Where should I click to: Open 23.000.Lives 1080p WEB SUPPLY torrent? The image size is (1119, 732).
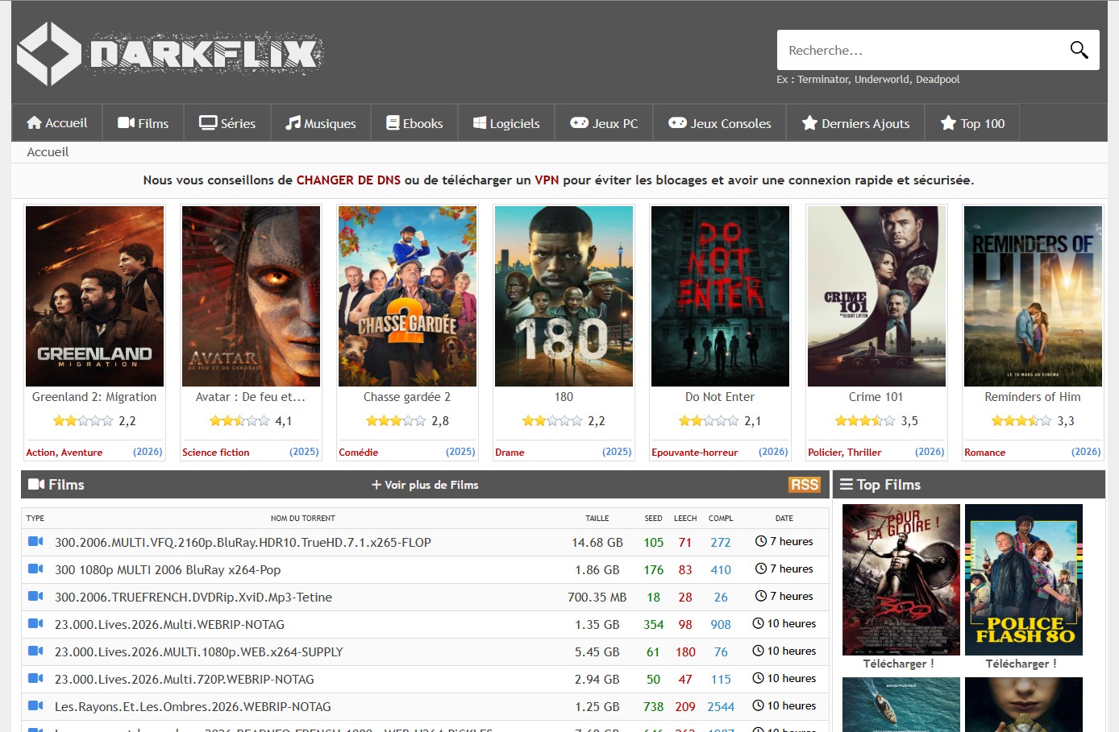[x=199, y=652]
